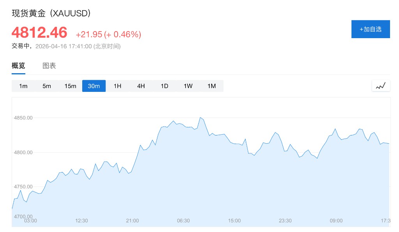This screenshot has height=232, width=399.
Task: Click the +21.95 price change value
Action: 88,35
